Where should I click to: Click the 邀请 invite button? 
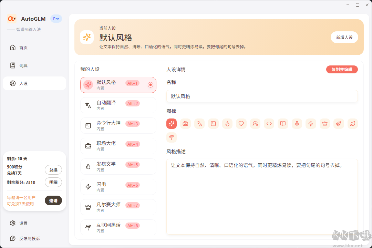[53, 200]
